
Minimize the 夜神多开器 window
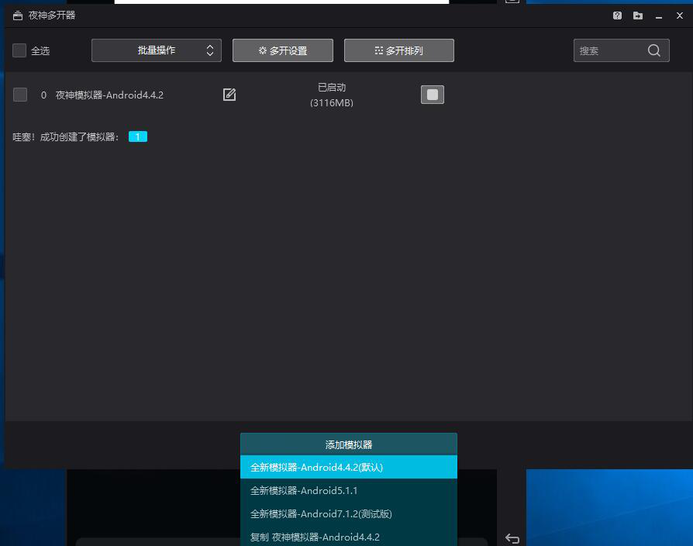658,16
